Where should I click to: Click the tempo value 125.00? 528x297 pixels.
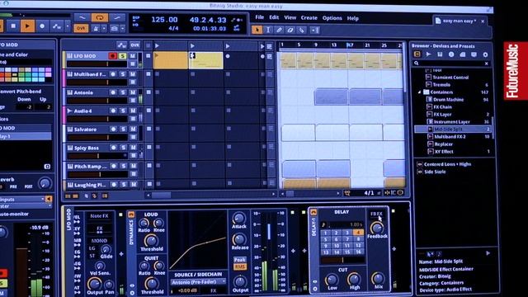point(164,20)
